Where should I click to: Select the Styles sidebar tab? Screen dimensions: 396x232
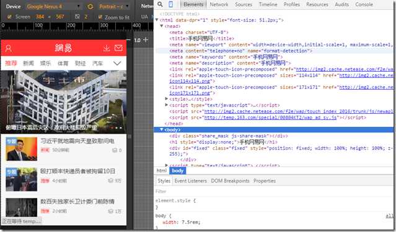164,181
